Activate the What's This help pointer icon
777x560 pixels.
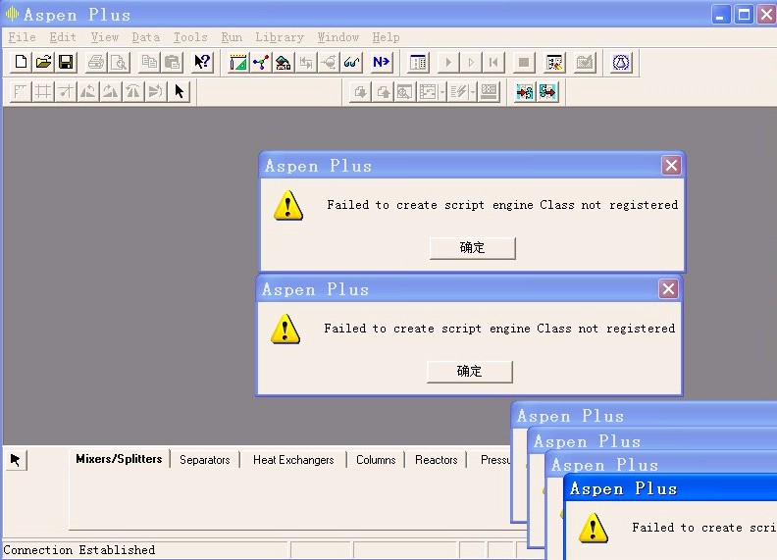click(x=202, y=63)
